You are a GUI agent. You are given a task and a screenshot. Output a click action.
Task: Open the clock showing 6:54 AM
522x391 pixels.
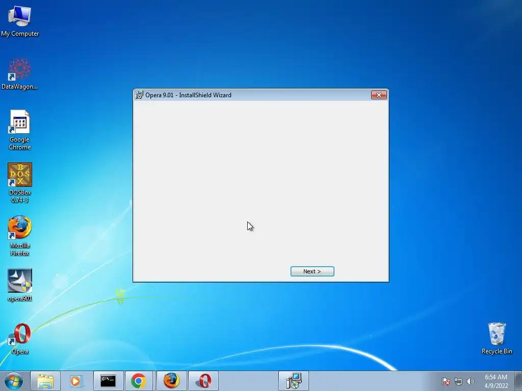(x=496, y=381)
